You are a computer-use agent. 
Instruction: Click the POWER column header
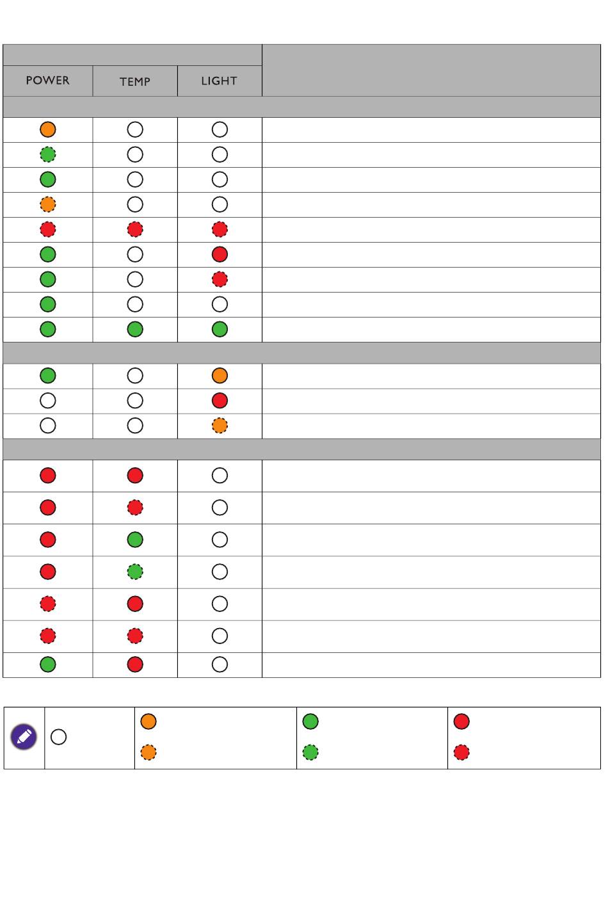[x=48, y=81]
